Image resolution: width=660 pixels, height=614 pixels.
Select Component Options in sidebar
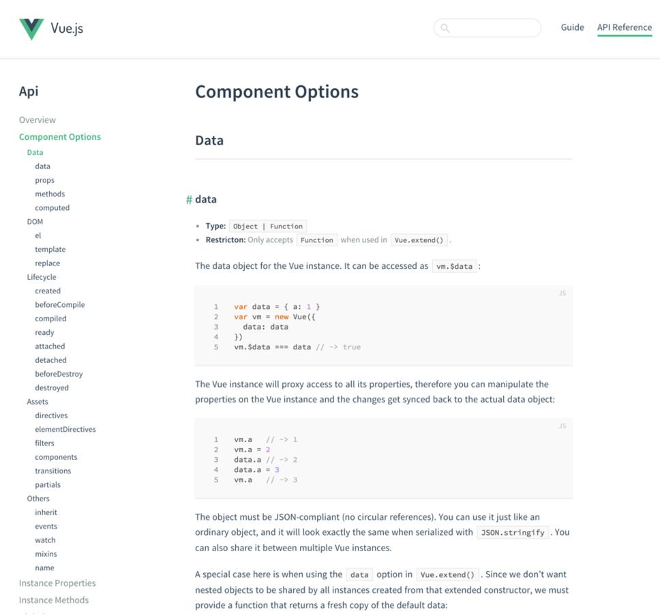(x=60, y=137)
